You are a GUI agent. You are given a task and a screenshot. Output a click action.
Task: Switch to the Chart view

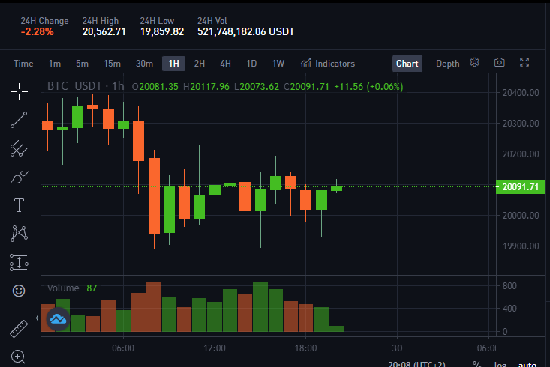tap(407, 64)
